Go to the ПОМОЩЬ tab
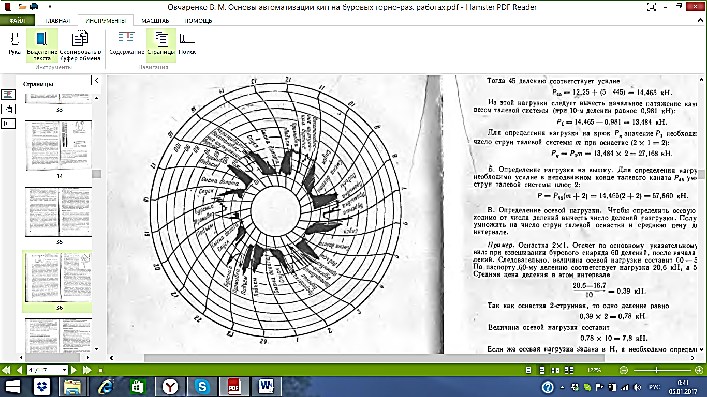 coord(198,21)
